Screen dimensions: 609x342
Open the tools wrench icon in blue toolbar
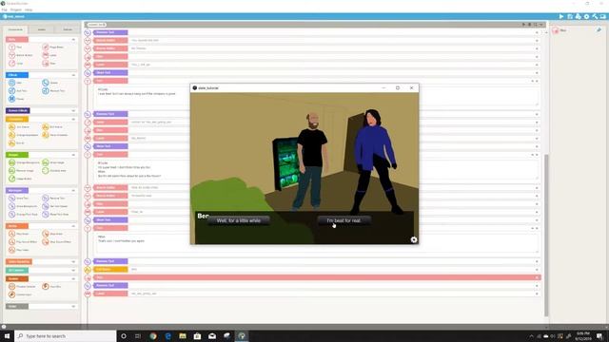595,17
